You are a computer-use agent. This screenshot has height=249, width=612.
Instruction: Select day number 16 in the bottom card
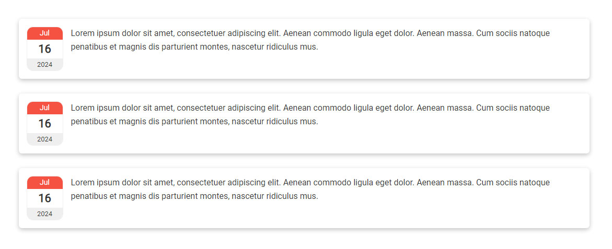tap(45, 198)
